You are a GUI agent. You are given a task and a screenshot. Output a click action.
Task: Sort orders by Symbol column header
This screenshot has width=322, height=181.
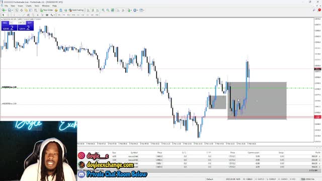pos(134,153)
